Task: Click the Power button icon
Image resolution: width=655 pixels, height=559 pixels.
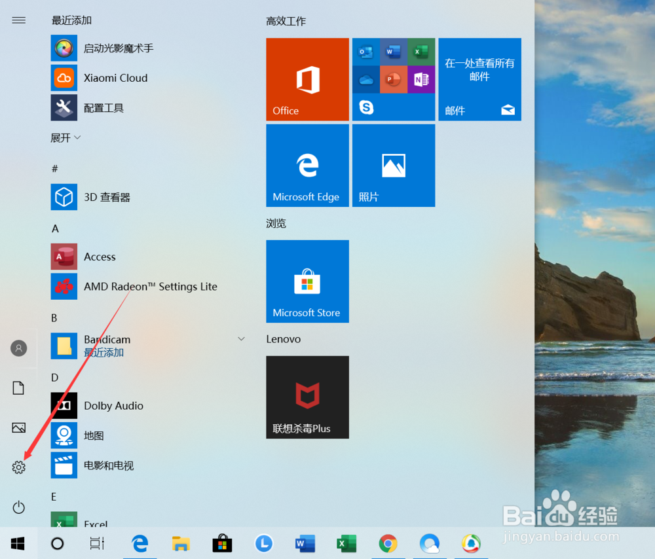Action: click(18, 507)
